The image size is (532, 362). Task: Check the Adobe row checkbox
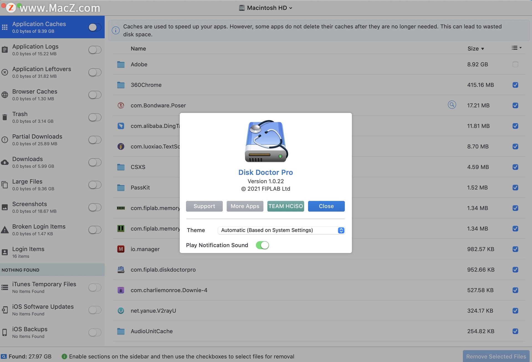coord(515,65)
